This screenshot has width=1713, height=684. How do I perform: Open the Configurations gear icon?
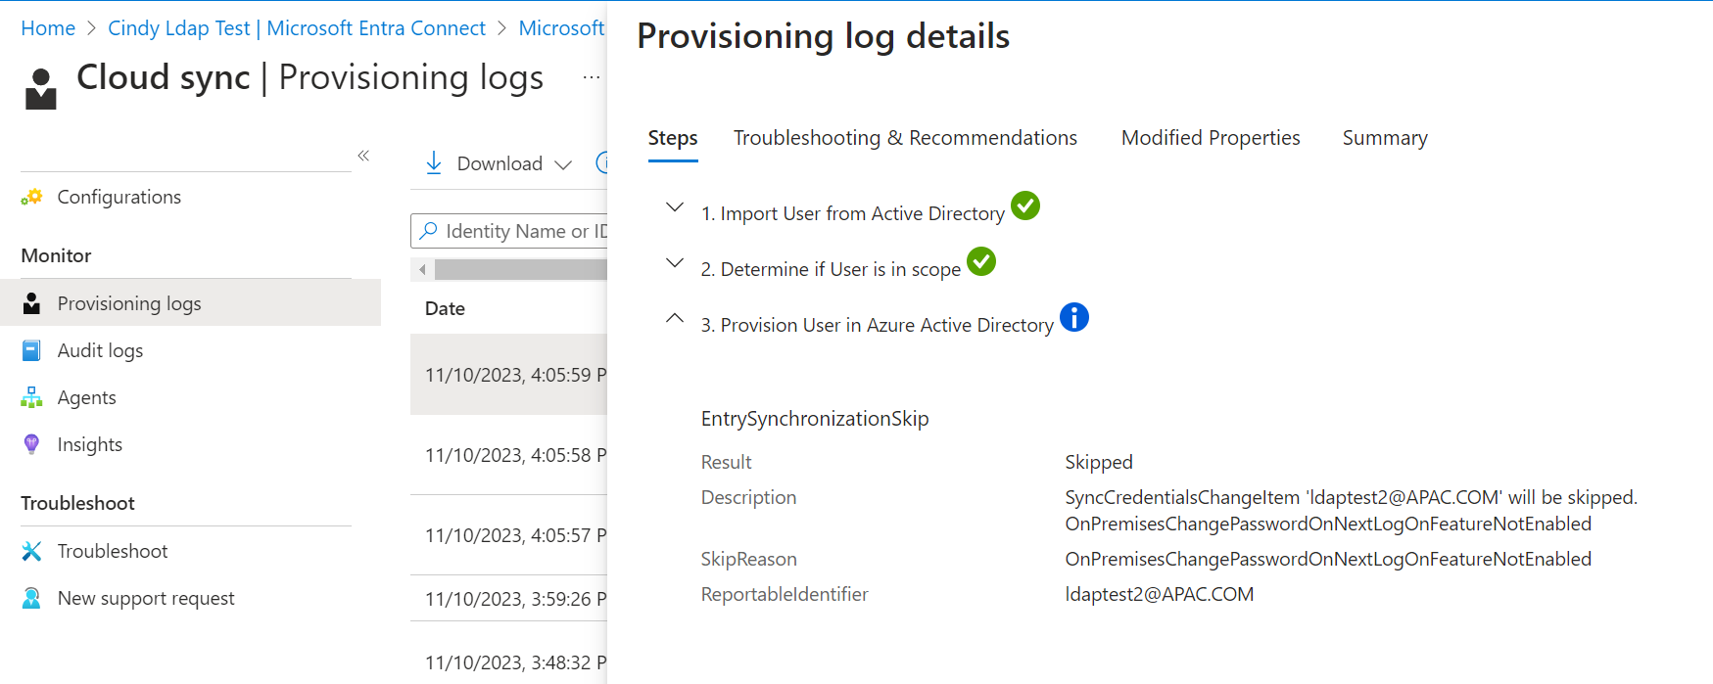pyautogui.click(x=31, y=197)
